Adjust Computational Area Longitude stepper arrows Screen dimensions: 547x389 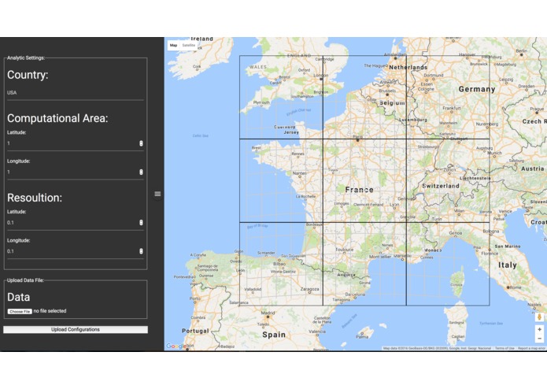click(141, 172)
